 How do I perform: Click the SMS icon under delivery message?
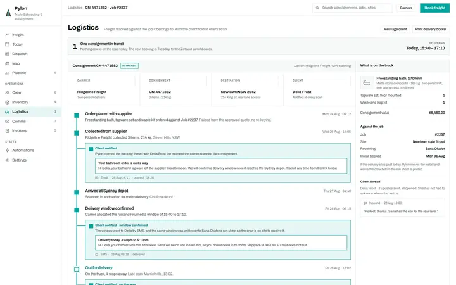97,254
